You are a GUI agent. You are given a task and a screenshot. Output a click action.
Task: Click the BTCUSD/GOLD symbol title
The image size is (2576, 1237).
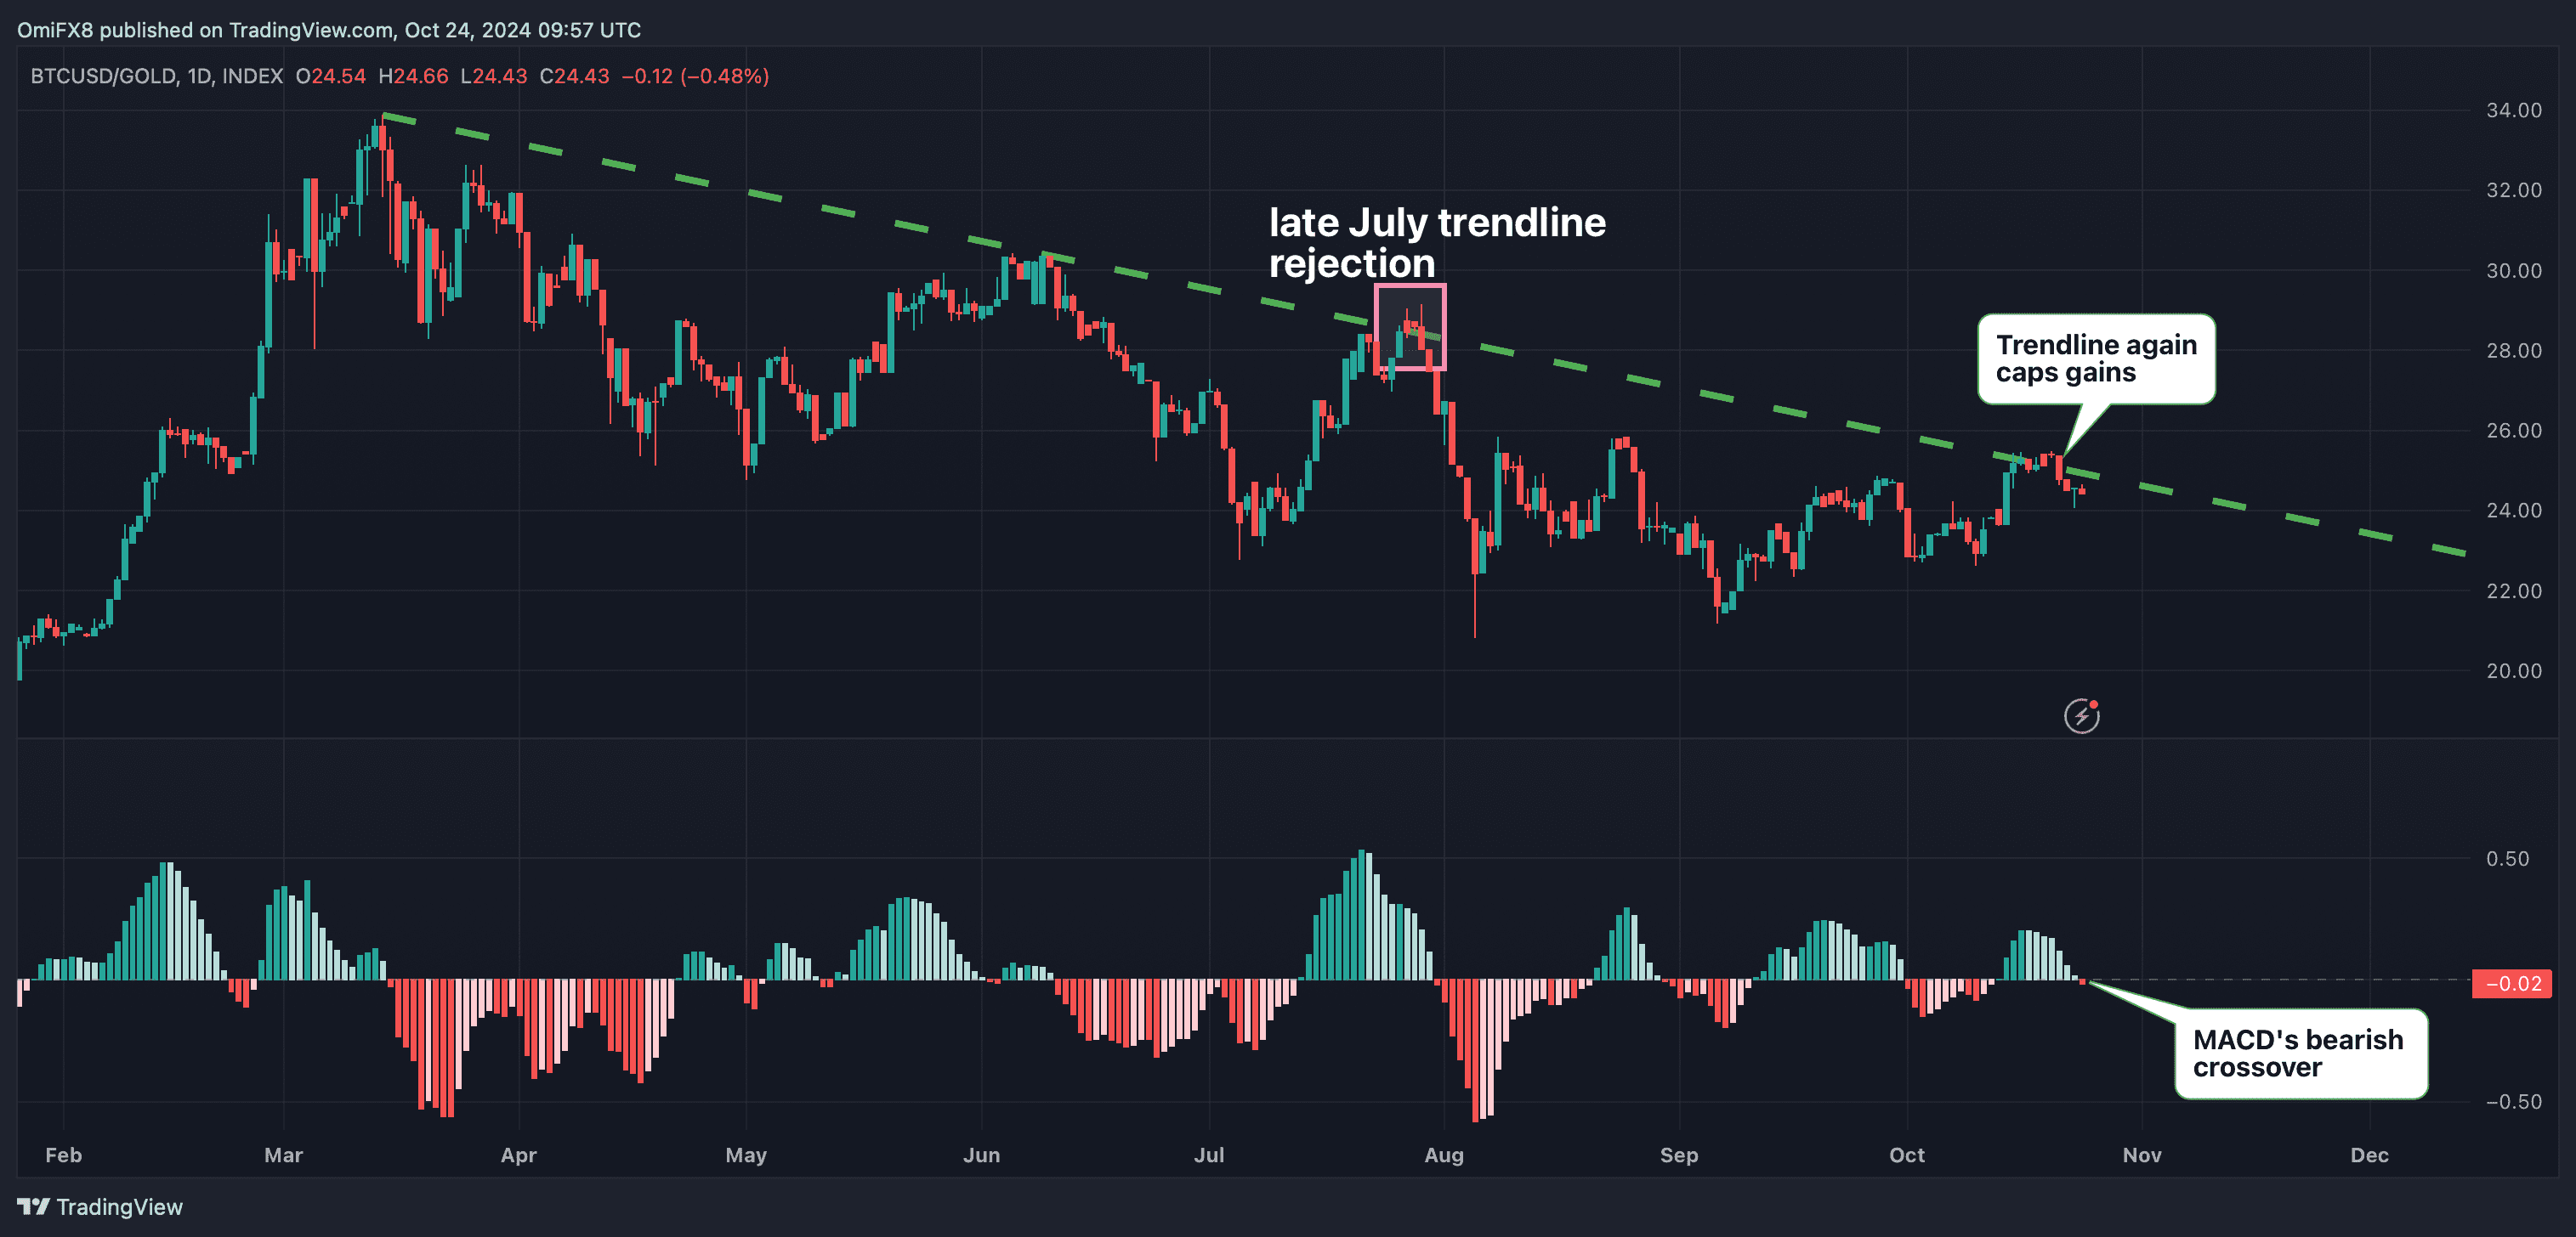tap(156, 76)
